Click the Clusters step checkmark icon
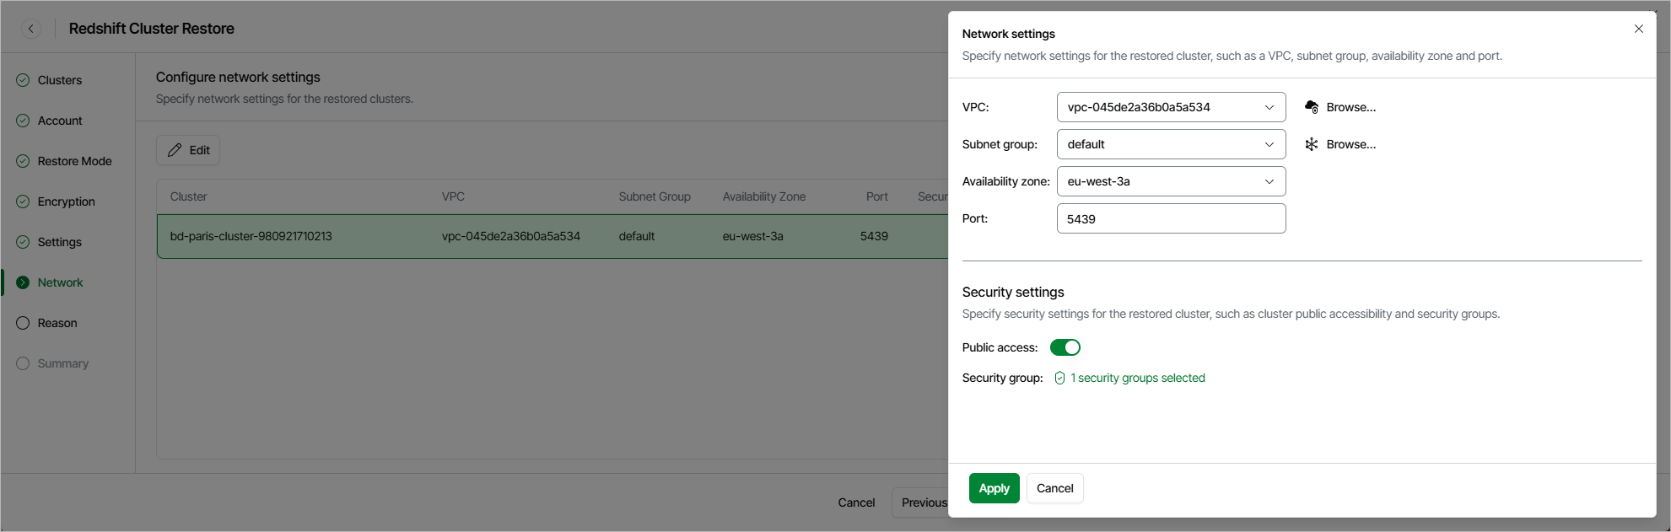 click(23, 80)
